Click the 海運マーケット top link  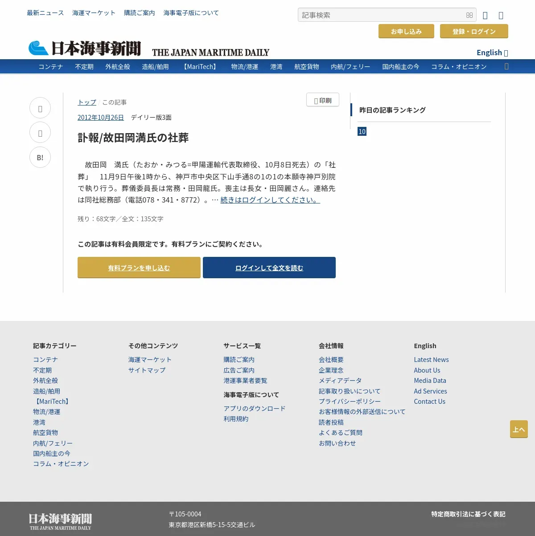coord(94,13)
